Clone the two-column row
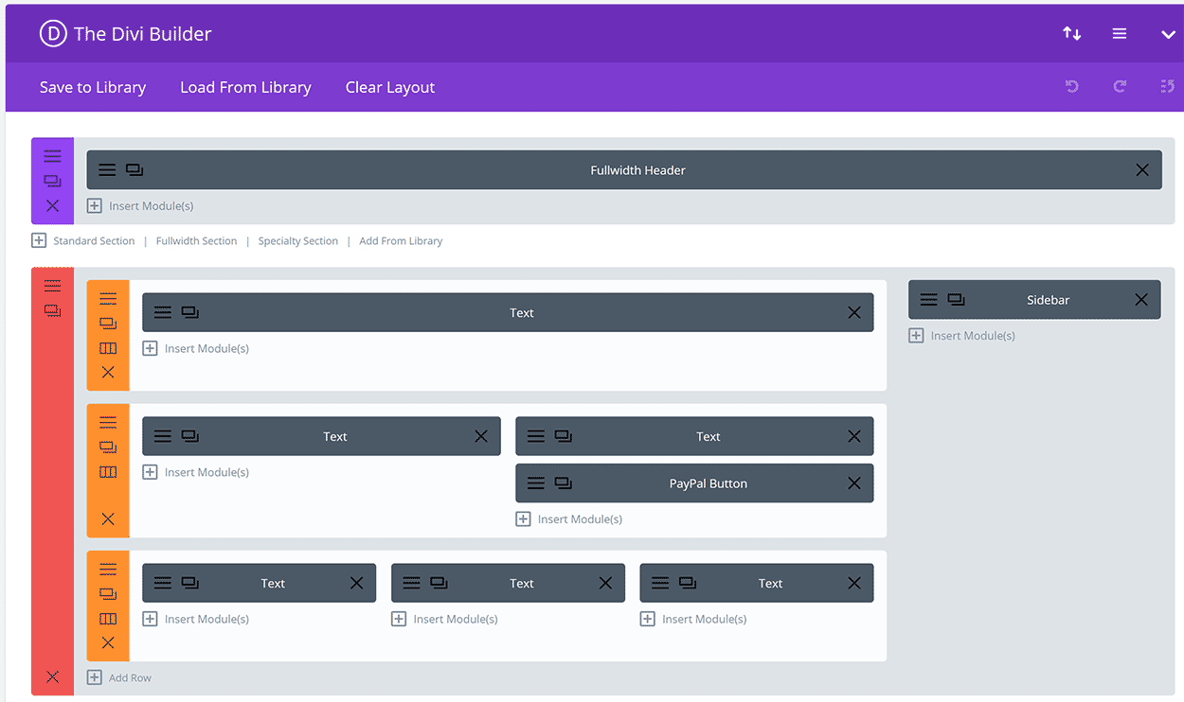The height and width of the screenshot is (702, 1184). point(108,447)
